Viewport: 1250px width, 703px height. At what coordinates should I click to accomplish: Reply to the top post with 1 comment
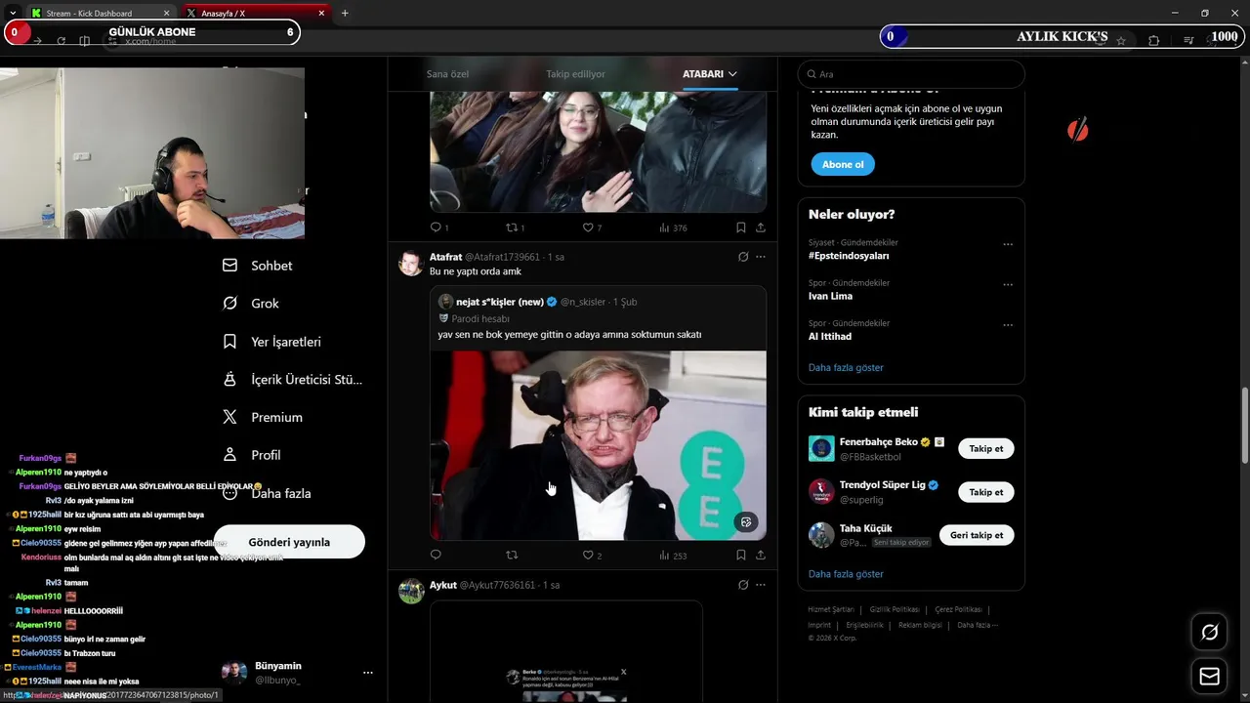click(x=439, y=227)
